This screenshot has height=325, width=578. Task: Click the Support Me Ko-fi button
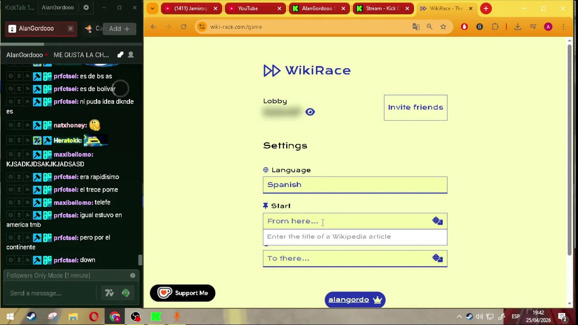coord(182,293)
